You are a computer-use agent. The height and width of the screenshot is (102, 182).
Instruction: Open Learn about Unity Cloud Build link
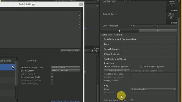[65, 101]
